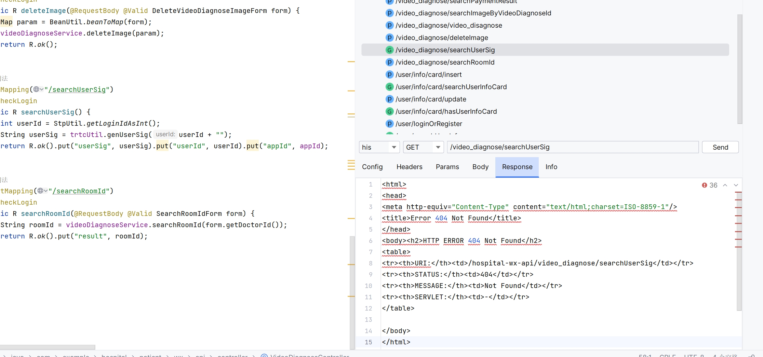
Task: Click the response line showing MESSAGE Not Found
Action: (472, 286)
